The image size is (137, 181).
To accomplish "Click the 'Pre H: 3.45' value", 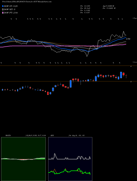I will pos(85,8).
